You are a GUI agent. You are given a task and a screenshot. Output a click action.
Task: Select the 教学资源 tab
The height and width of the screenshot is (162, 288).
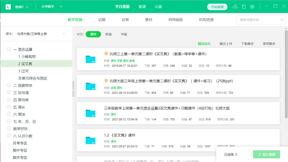(75, 20)
